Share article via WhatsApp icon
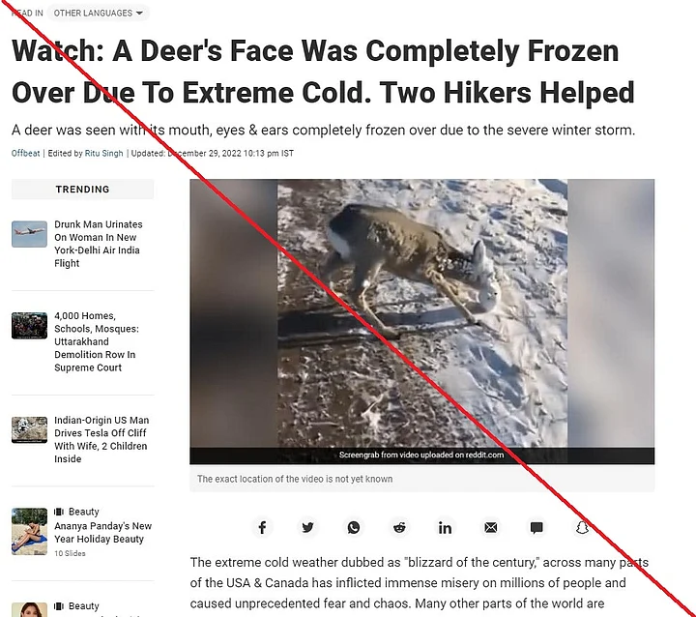This screenshot has width=696, height=617. (354, 527)
